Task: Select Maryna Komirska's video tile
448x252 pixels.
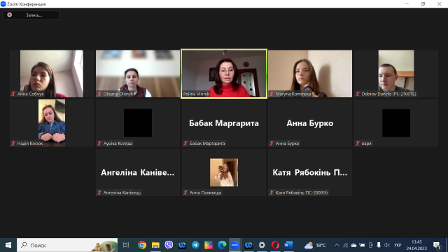Action: click(310, 73)
